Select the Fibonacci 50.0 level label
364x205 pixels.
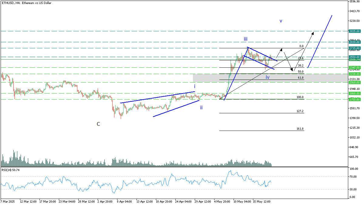click(301, 72)
